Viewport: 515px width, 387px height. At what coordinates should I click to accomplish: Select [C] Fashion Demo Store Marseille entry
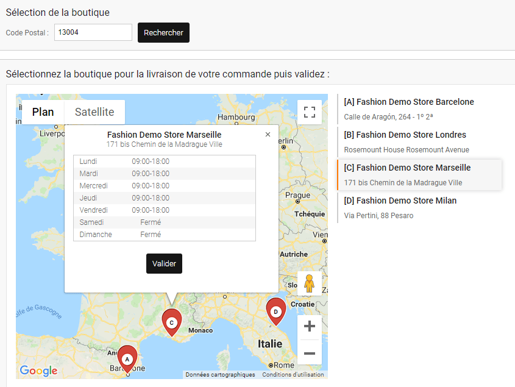click(420, 175)
